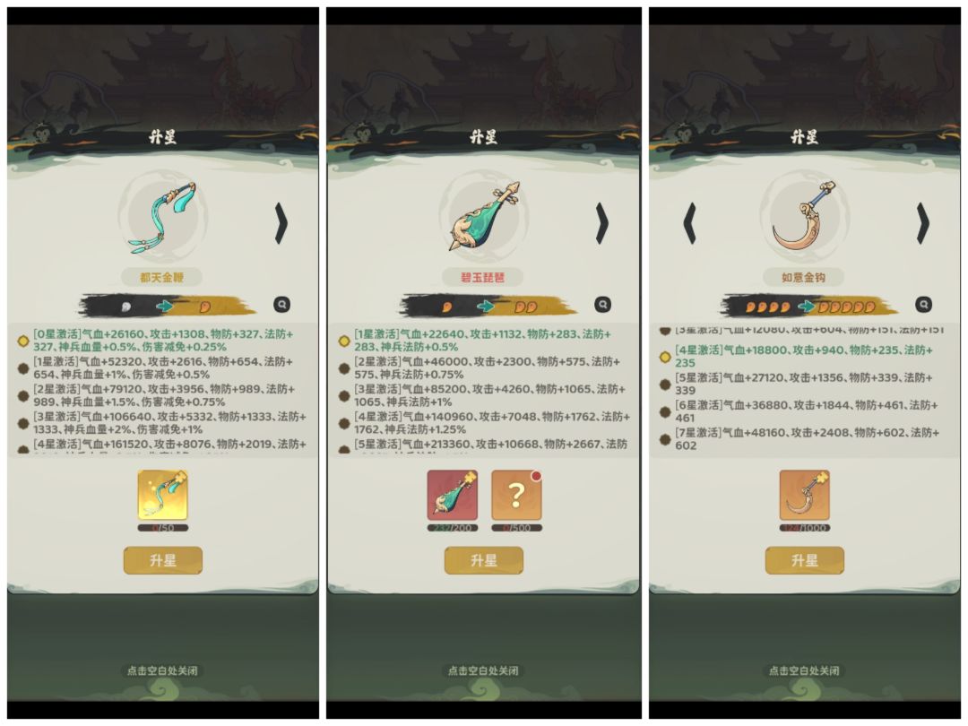Click the magnifier icon beside 都天金鞭 stars
968x726 pixels.
282,305
